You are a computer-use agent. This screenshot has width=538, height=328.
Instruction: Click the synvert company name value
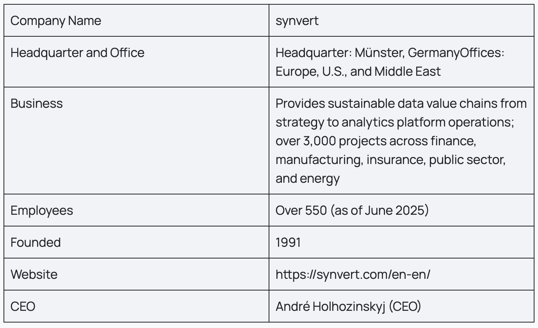(297, 21)
